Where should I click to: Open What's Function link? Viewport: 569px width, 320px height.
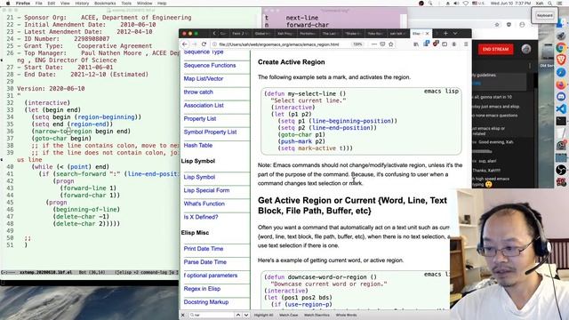(x=204, y=204)
